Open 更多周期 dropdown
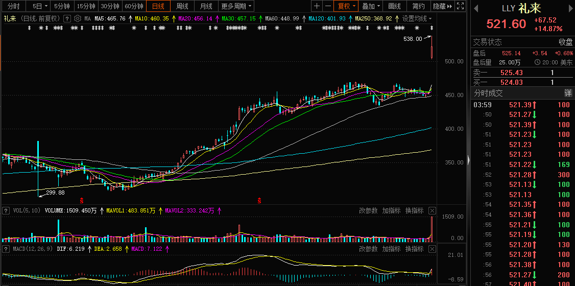This screenshot has height=286, width=575. point(236,6)
